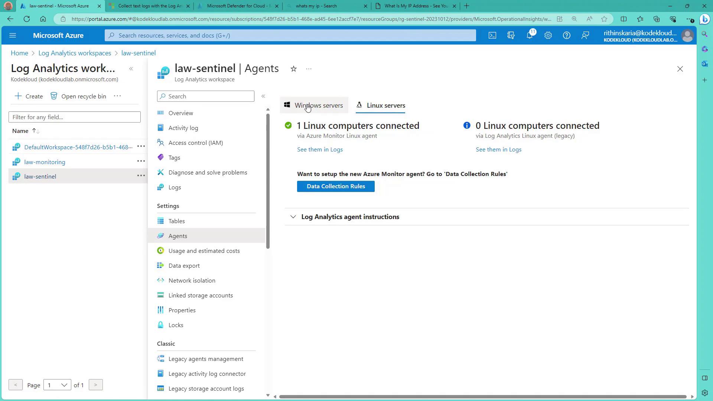This screenshot has width=713, height=401.
Task: Click the Filter for any field box
Action: tap(74, 117)
